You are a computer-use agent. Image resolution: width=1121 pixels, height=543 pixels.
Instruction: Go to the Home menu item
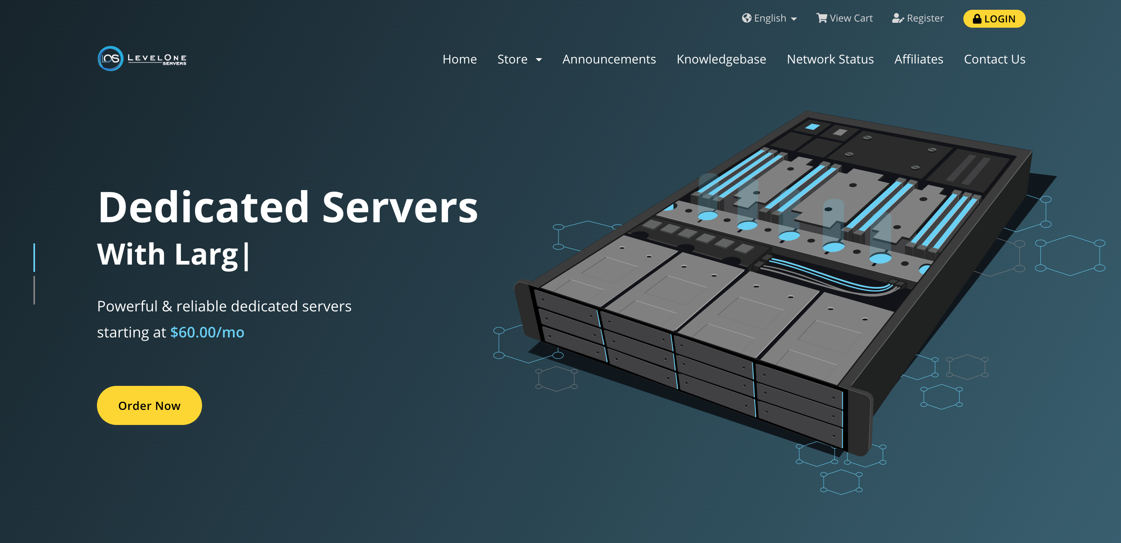[x=459, y=59]
